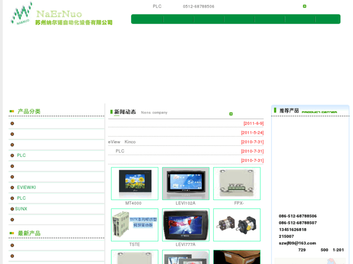Click the bullet icon beside EVIEW/KI category
Image resolution: width=353 pixels, height=264 pixels.
tap(12, 187)
